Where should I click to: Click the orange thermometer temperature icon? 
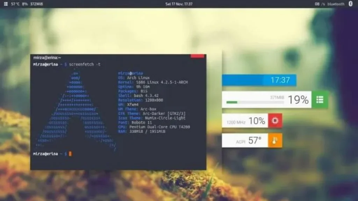(275, 141)
